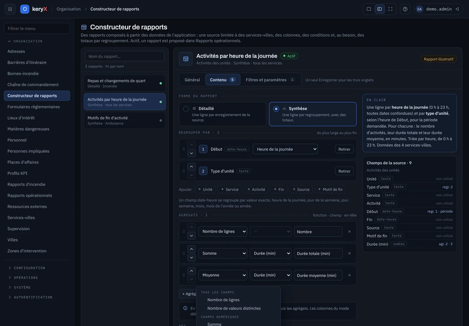
Task: Remove the Nombre de lignes aggregate
Action: [x=349, y=232]
